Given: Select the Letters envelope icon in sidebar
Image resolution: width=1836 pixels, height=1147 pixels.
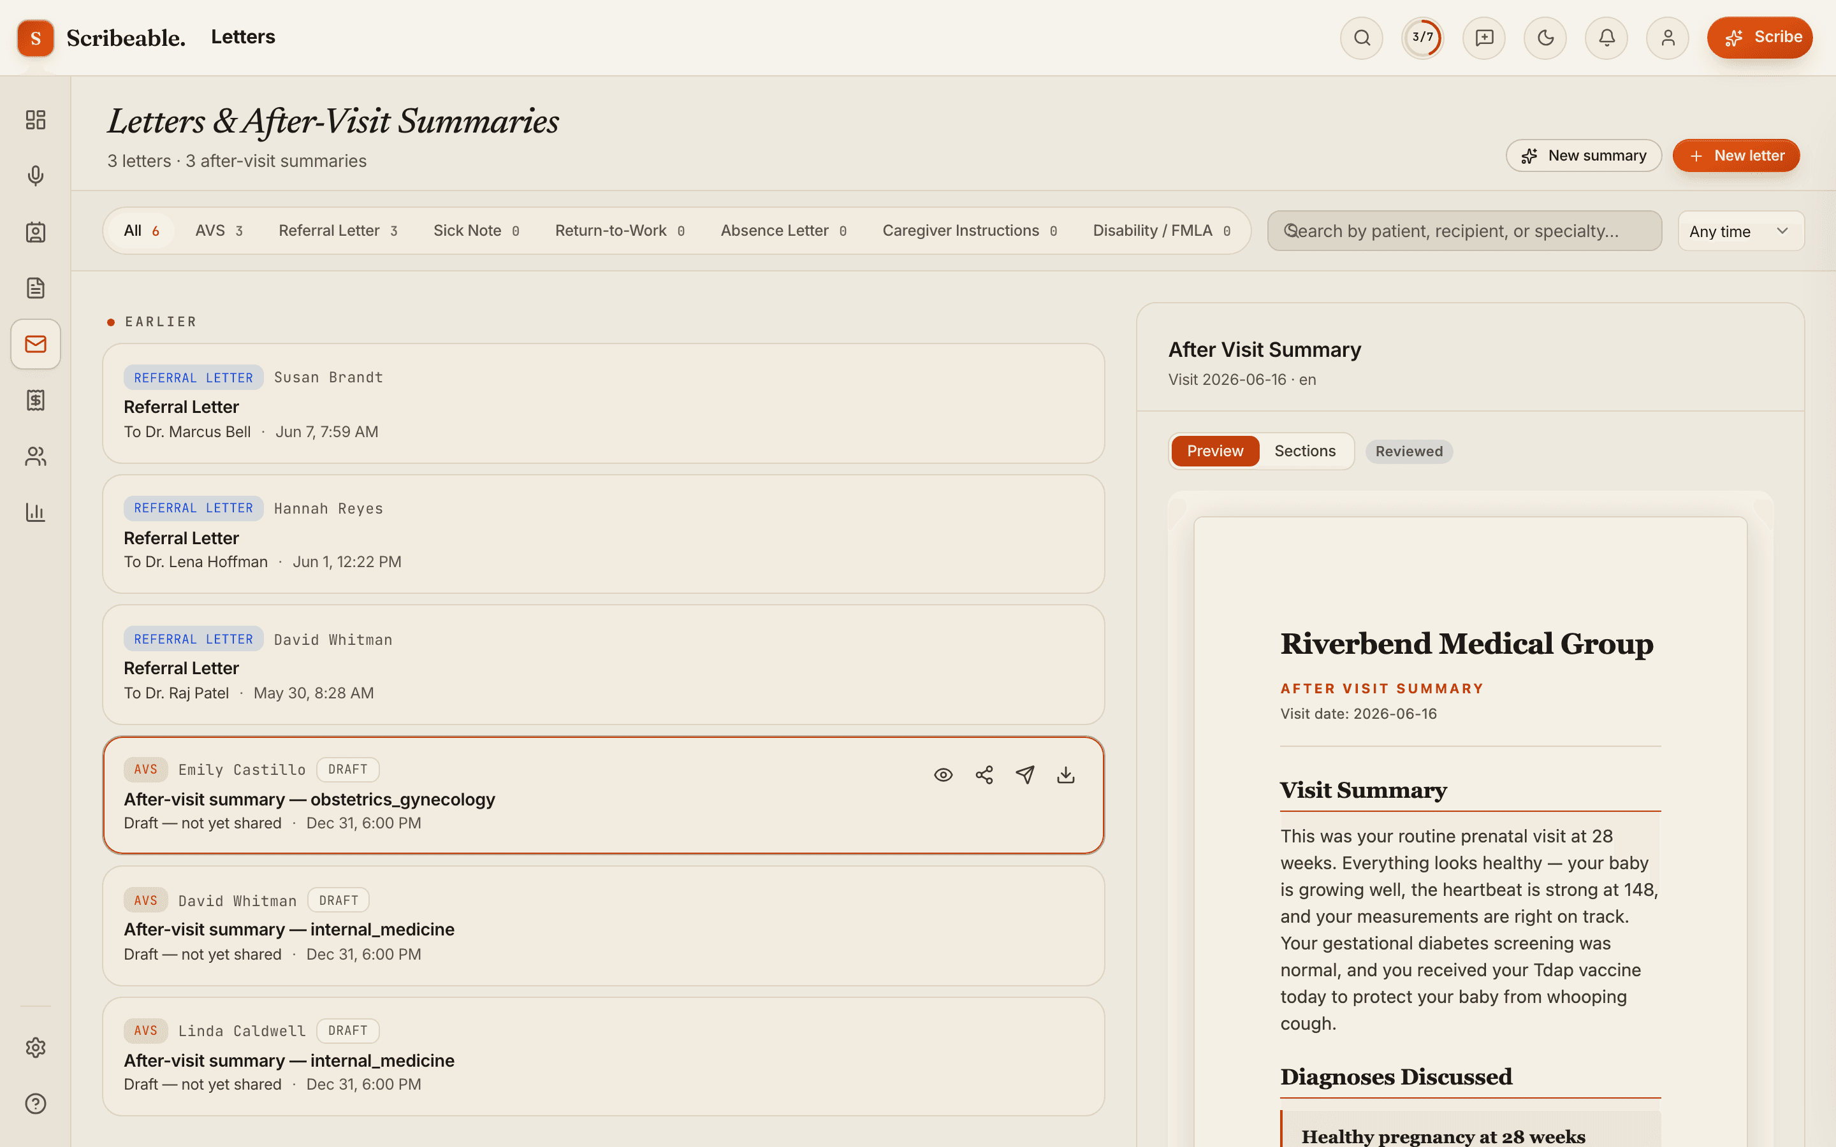Looking at the screenshot, I should point(36,344).
